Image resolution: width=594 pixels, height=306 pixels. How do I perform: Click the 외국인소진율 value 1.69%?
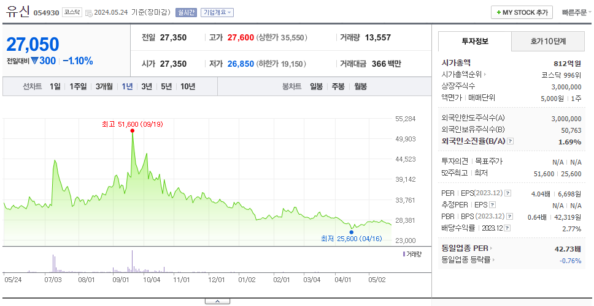[569, 142]
